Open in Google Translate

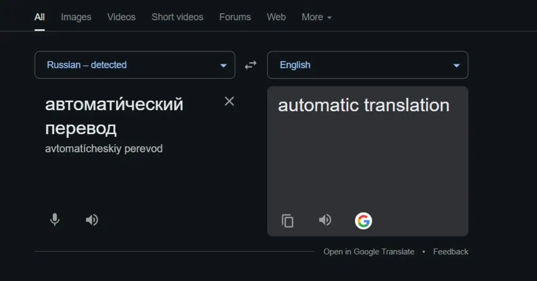click(x=369, y=251)
